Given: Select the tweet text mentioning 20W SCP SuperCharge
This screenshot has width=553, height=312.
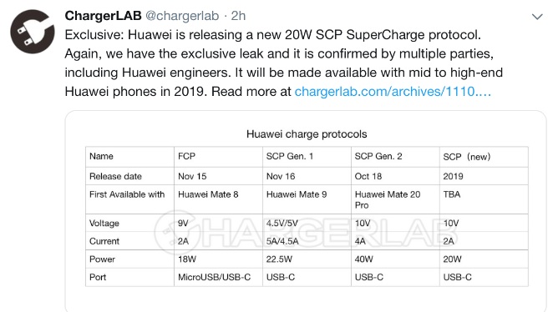Looking at the screenshot, I should coord(283,63).
